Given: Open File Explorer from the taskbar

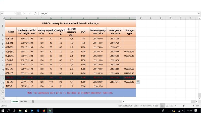Looking at the screenshot, I should 20,110.
